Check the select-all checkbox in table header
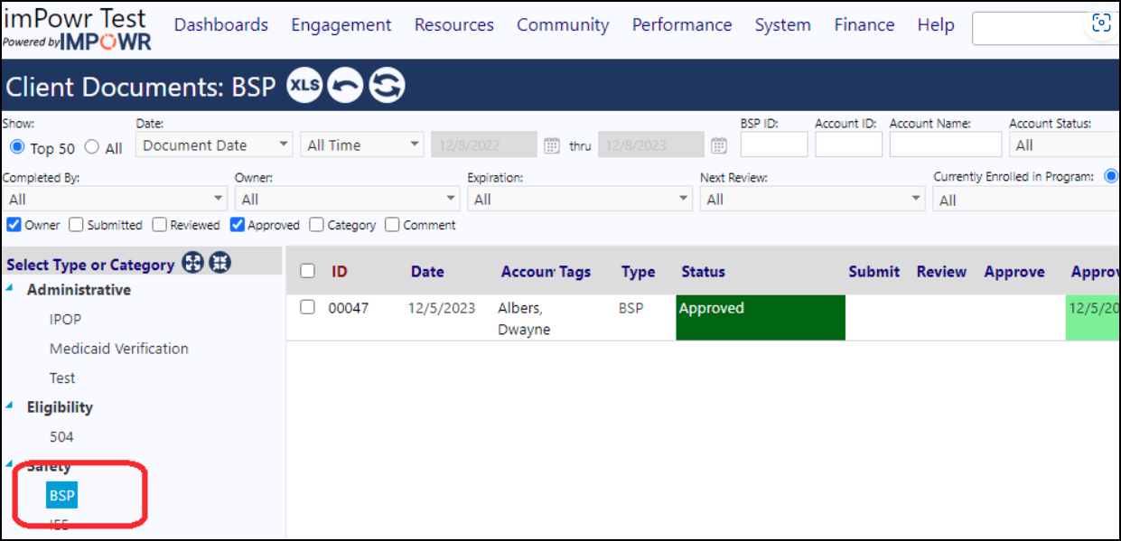Image resolution: width=1121 pixels, height=541 pixels. tap(307, 271)
